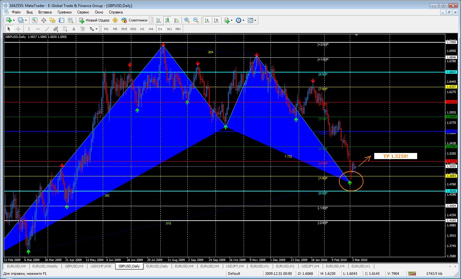Click the "TP 1.5250!" chart label
Viewport: 461px width, 279px height.
(x=396, y=156)
